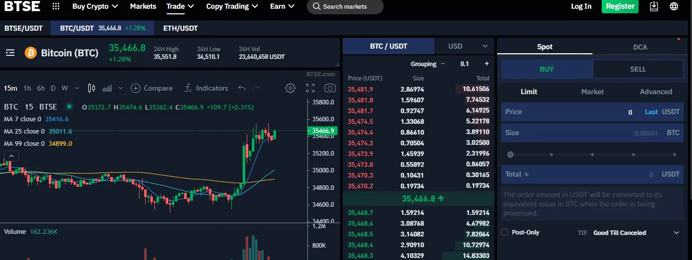Focus the Search markets field
Image resolution: width=692 pixels, height=260 pixels.
pos(345,7)
